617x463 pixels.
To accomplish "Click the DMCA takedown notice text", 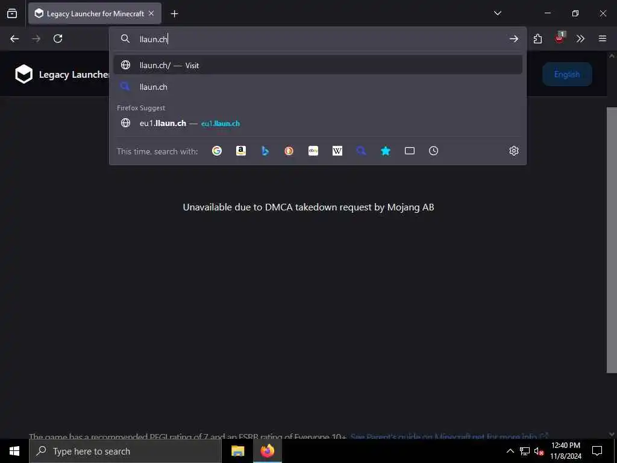I will (308, 207).
